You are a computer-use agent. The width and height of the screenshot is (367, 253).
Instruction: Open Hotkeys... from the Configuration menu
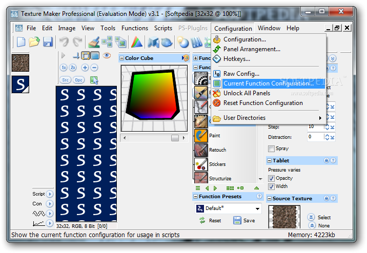[269, 59]
